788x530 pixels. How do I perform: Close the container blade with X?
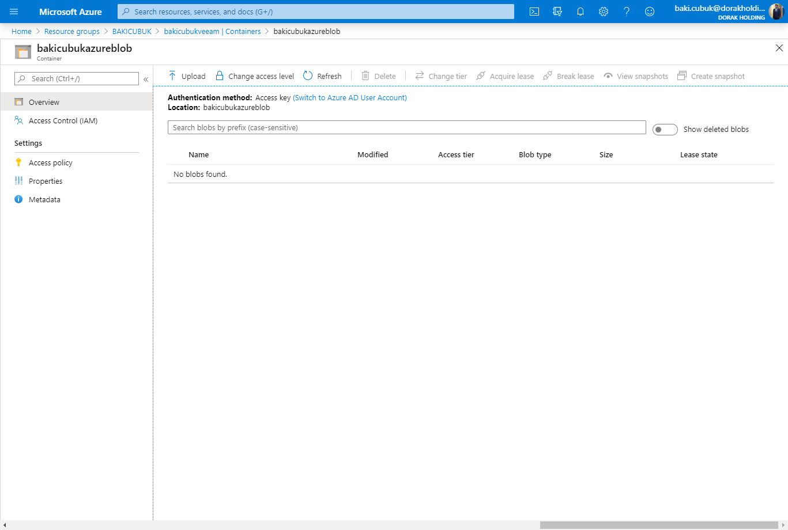pos(779,48)
